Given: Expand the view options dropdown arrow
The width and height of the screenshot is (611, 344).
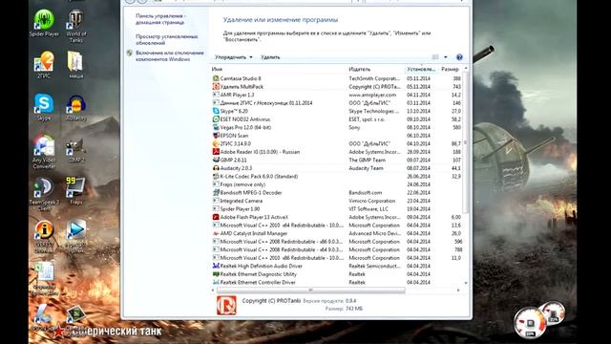Looking at the screenshot, I should click(446, 57).
